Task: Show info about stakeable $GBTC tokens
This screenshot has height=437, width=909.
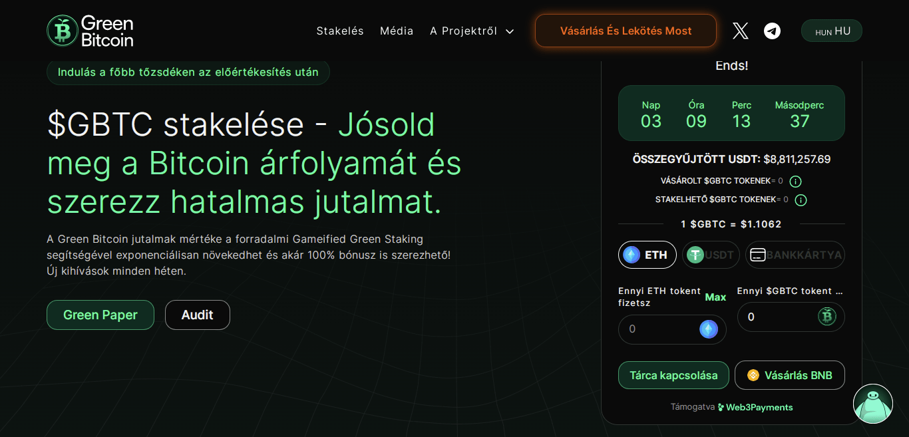Action: 801,200
